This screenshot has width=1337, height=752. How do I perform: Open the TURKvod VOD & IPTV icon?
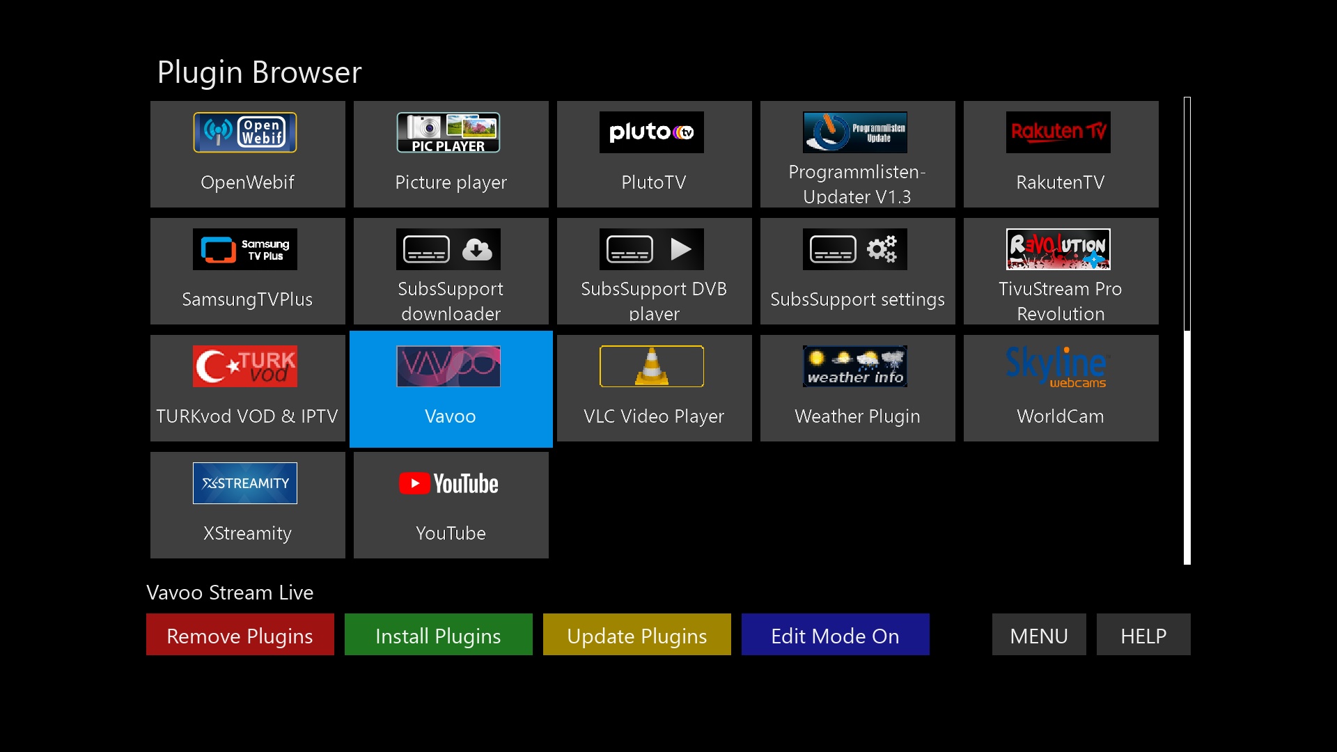tap(245, 366)
